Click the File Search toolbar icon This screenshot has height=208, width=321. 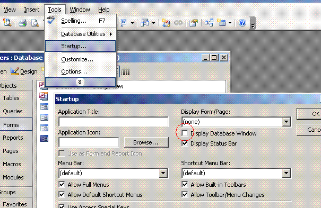[7, 23]
